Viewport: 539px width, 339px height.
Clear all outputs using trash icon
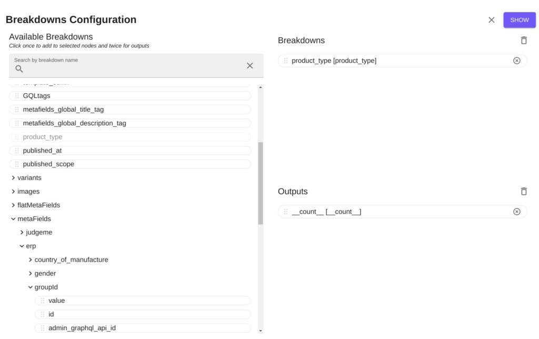[x=524, y=192]
